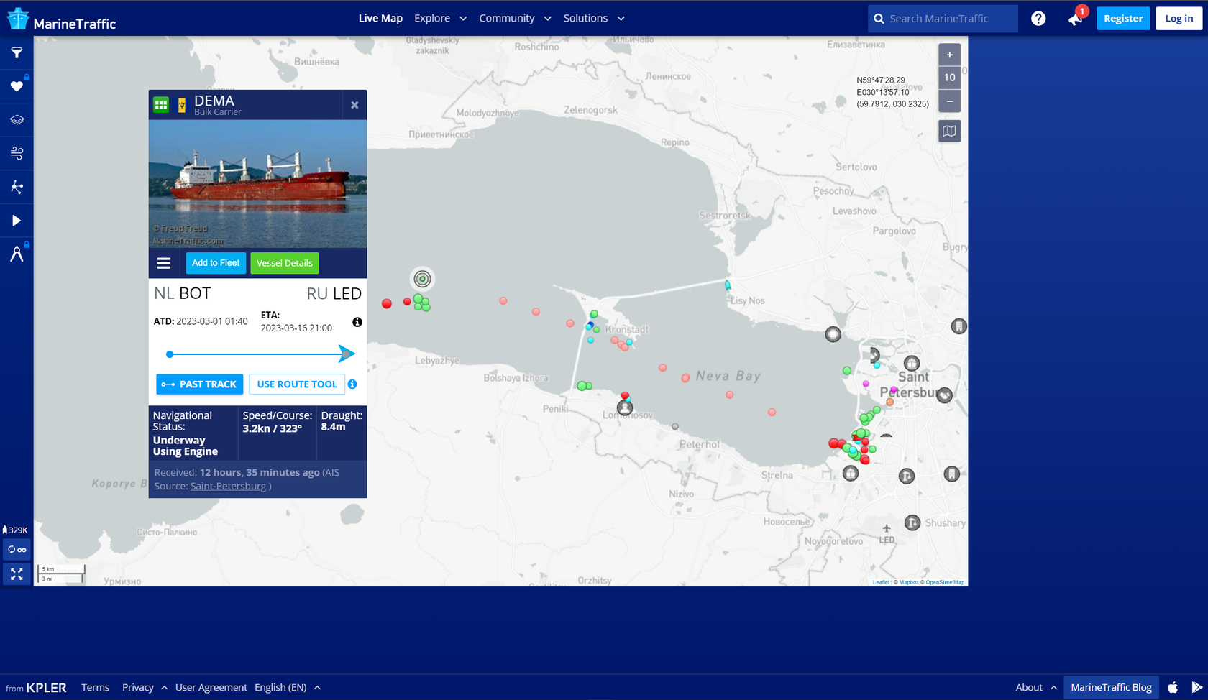Click the NL BOT departure port
Viewport: 1208px width, 700px height.
pos(183,293)
